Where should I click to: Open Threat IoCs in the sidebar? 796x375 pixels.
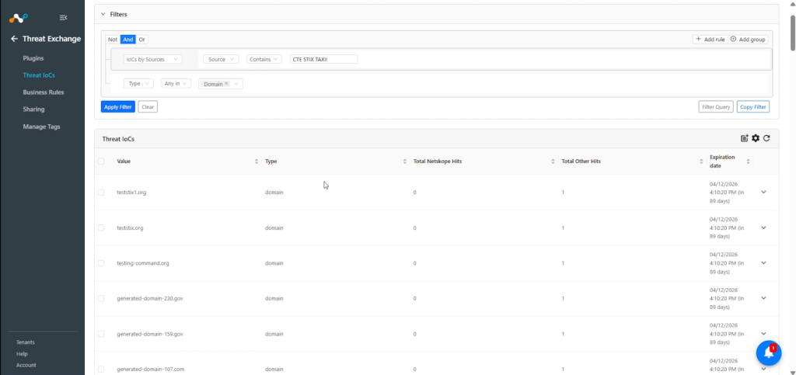[39, 75]
